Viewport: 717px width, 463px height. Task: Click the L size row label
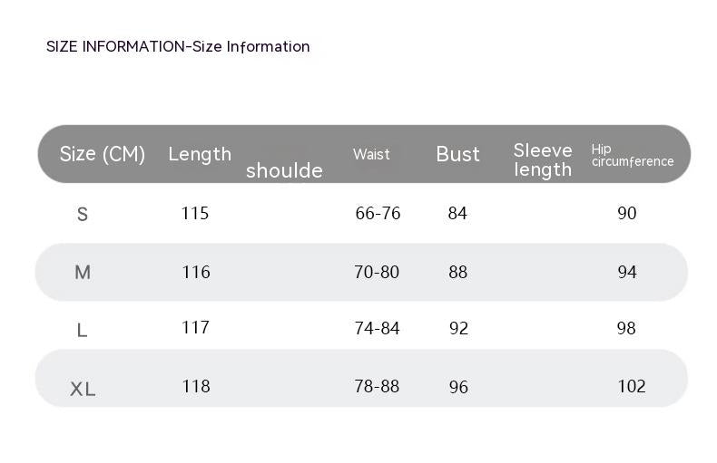point(82,330)
